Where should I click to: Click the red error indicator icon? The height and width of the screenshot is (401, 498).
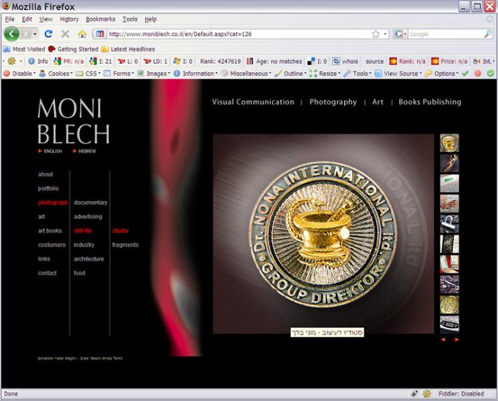coord(478,74)
